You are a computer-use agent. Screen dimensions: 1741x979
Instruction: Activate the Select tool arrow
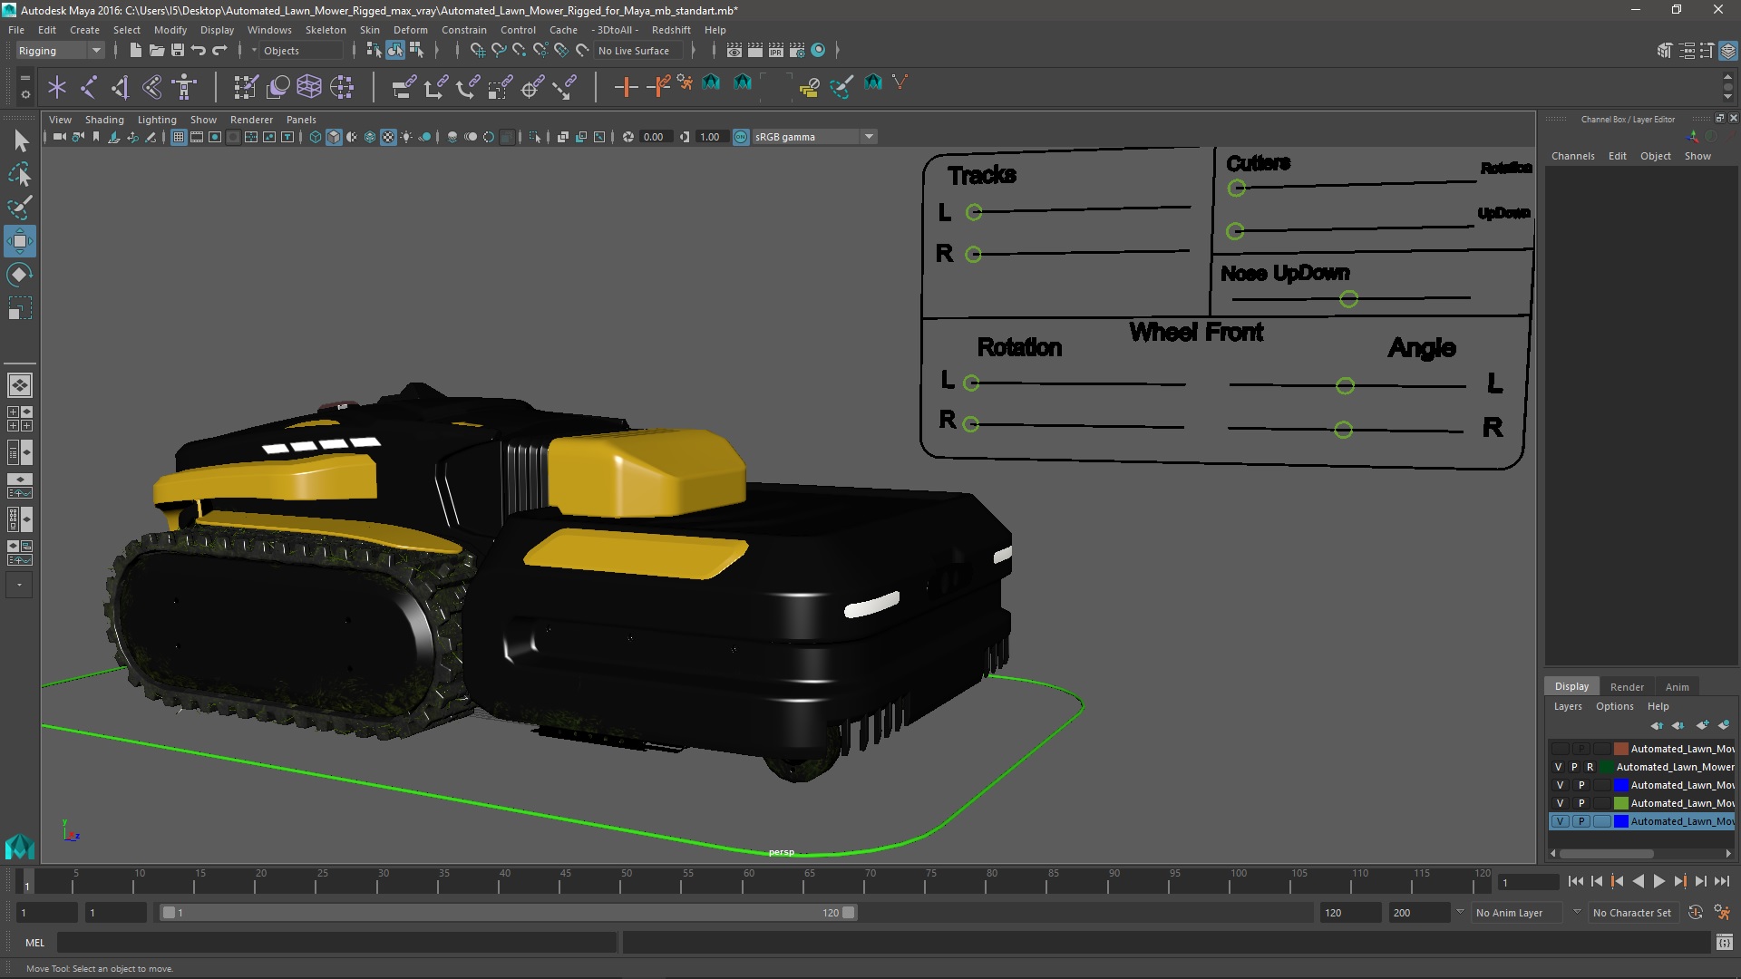tap(20, 141)
